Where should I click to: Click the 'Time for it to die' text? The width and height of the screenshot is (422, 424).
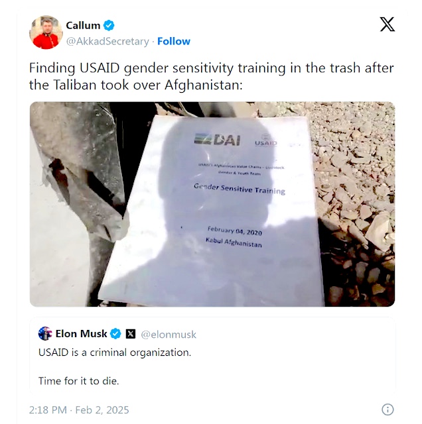79,381
